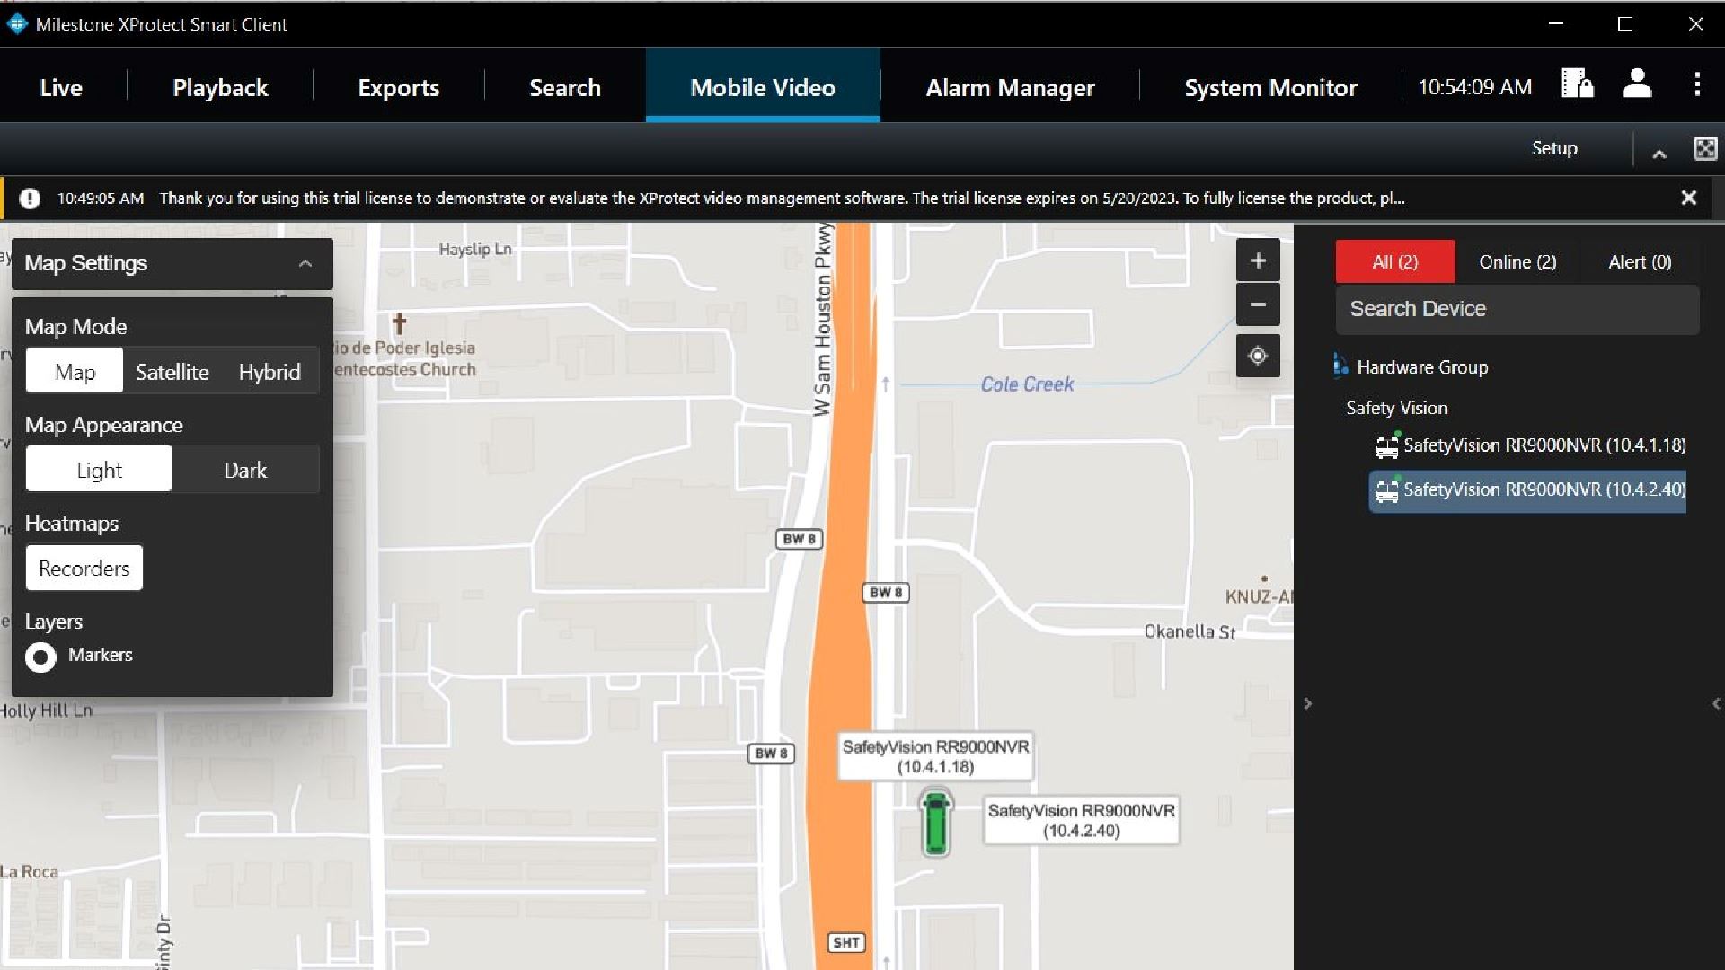1725x970 pixels.
Task: Click the Search Device input field
Action: pyautogui.click(x=1517, y=309)
